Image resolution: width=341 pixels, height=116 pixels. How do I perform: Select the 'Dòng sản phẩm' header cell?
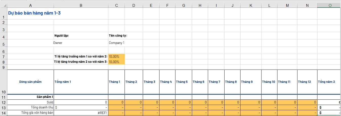[x=30, y=82]
